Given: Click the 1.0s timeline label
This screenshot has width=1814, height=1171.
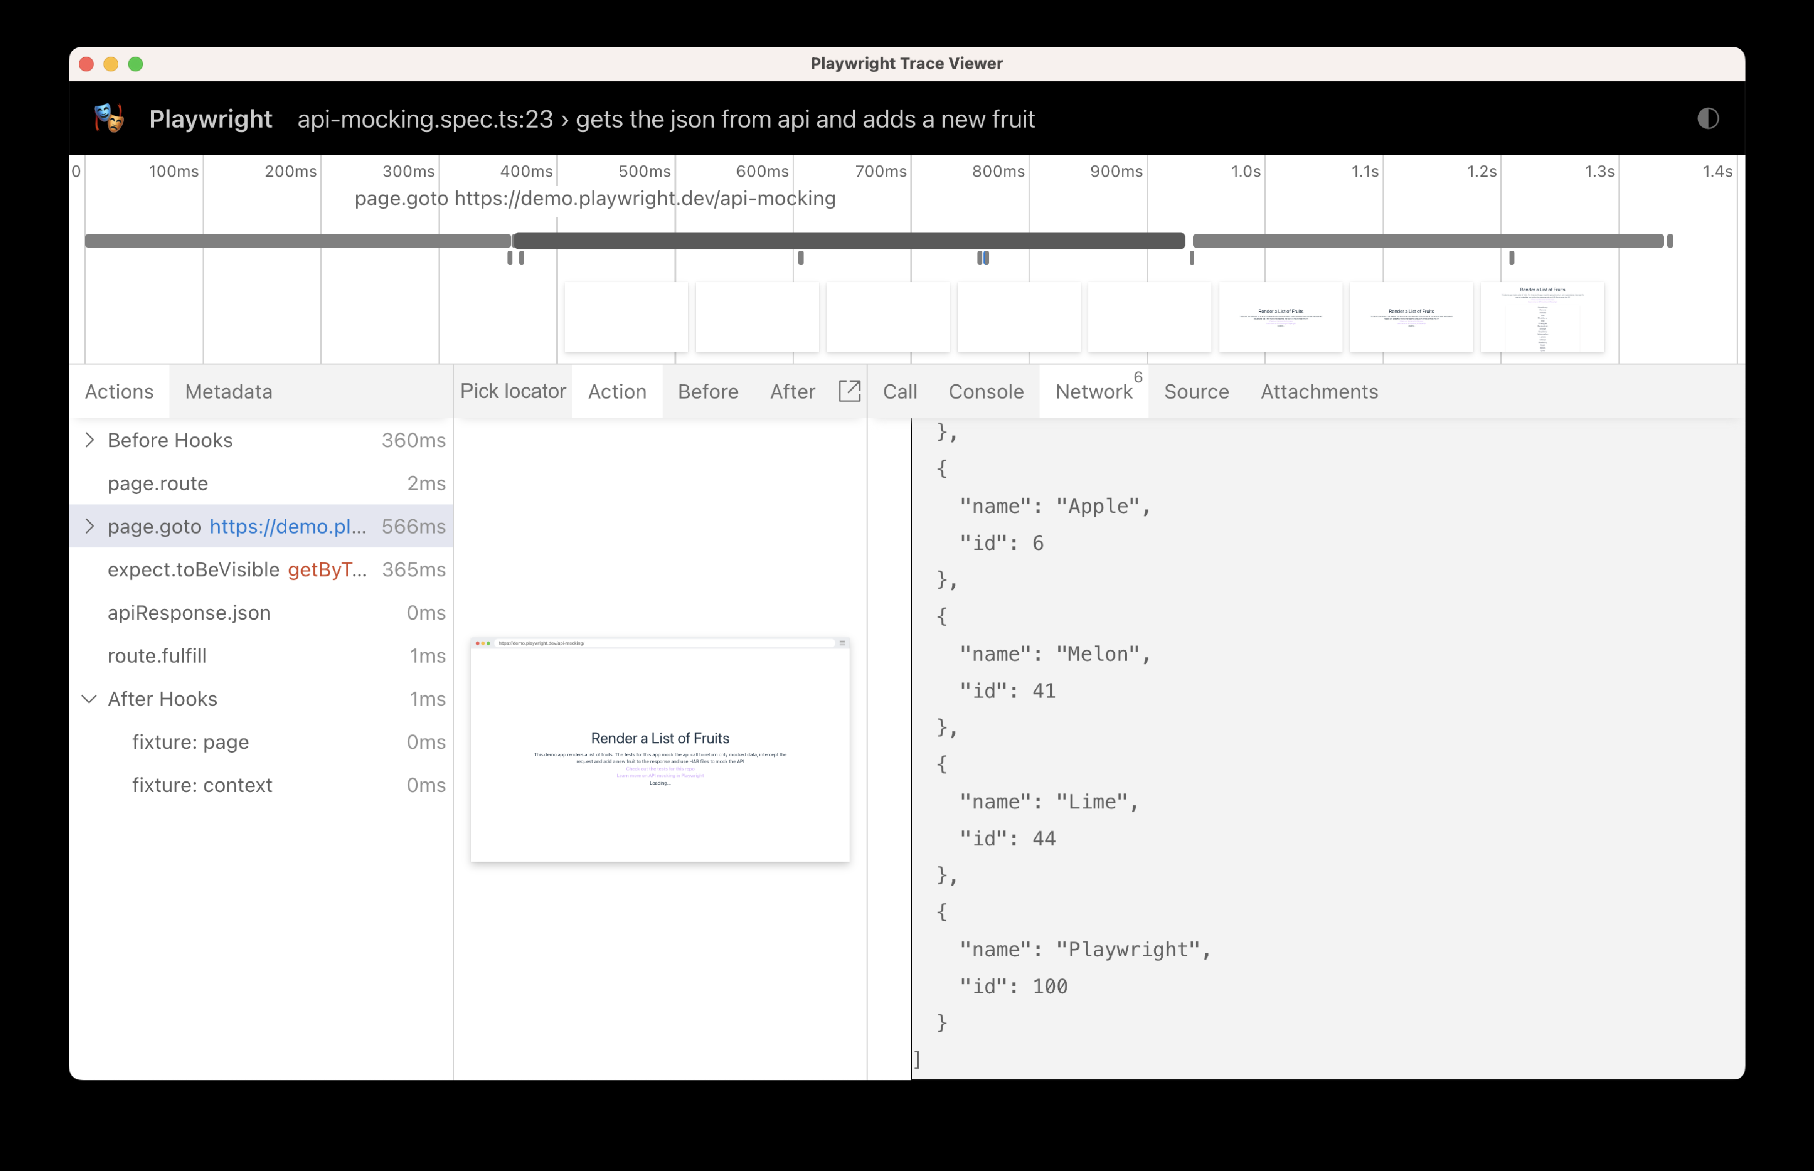Looking at the screenshot, I should tap(1246, 171).
